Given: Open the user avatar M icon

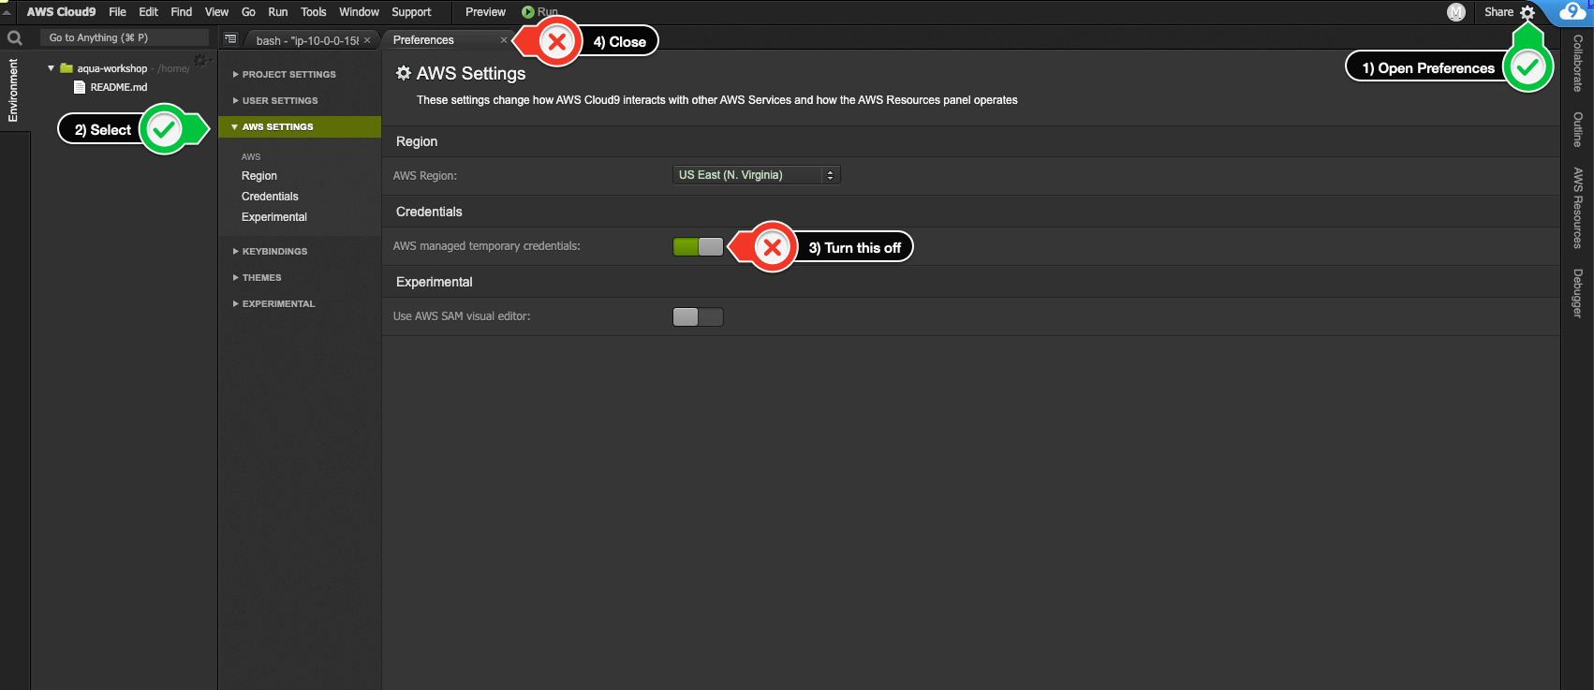Looking at the screenshot, I should (1456, 12).
